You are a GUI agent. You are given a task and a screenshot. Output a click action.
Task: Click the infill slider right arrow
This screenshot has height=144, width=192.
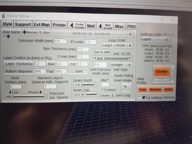130,58
